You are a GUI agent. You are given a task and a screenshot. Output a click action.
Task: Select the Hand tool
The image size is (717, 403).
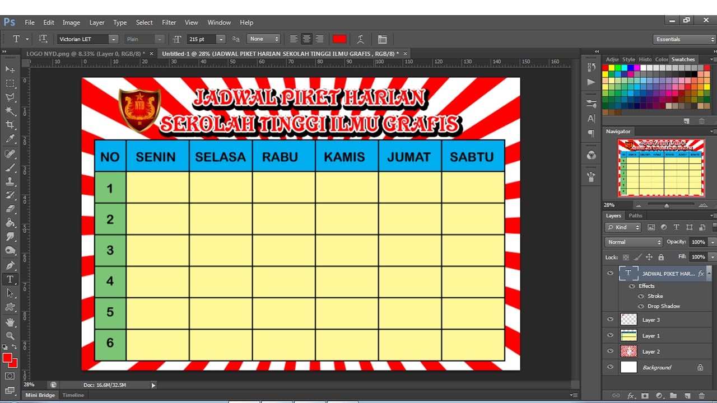click(10, 322)
